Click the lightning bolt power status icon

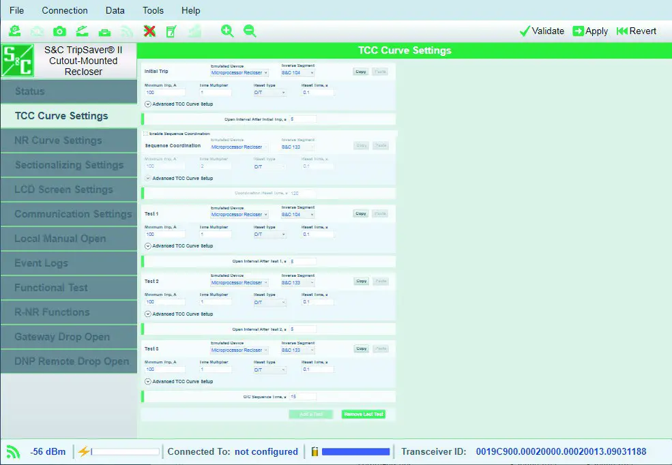point(83,451)
